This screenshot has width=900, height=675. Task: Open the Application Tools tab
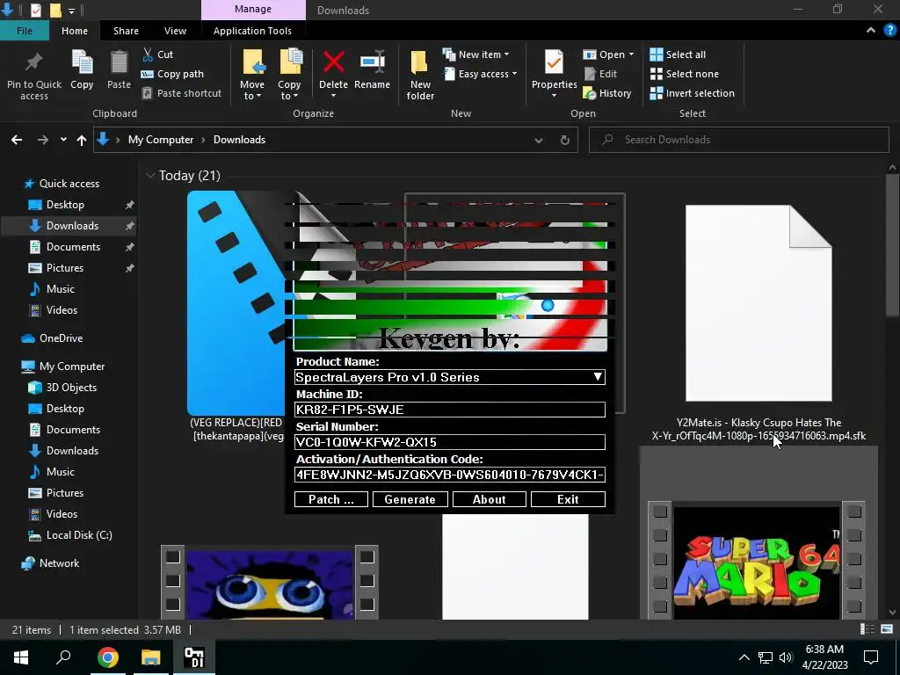(252, 31)
